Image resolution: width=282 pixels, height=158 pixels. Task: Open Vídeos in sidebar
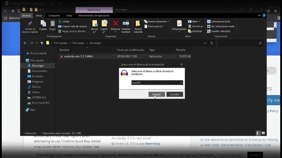click(x=34, y=92)
